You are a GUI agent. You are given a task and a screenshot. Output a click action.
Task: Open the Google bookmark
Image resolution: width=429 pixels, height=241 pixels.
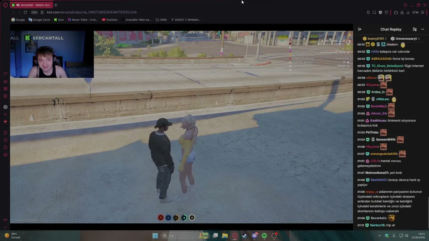(x=18, y=20)
